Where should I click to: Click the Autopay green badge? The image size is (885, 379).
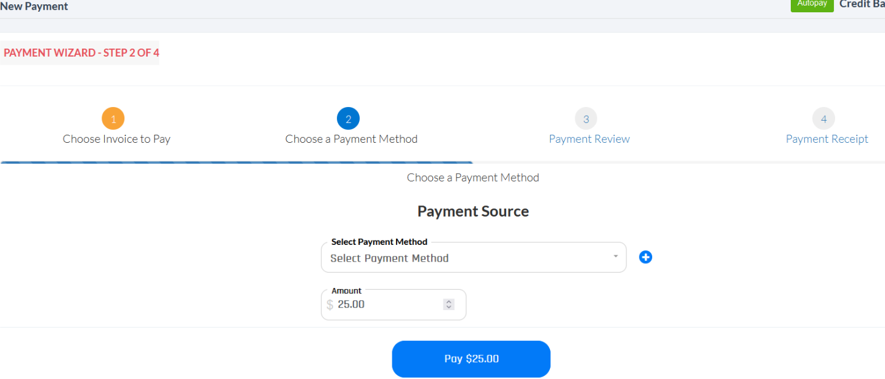tap(812, 4)
